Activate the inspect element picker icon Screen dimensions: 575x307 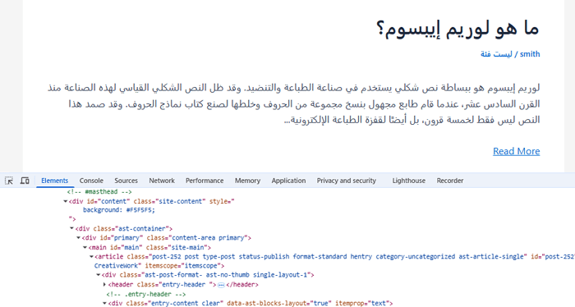click(9, 181)
